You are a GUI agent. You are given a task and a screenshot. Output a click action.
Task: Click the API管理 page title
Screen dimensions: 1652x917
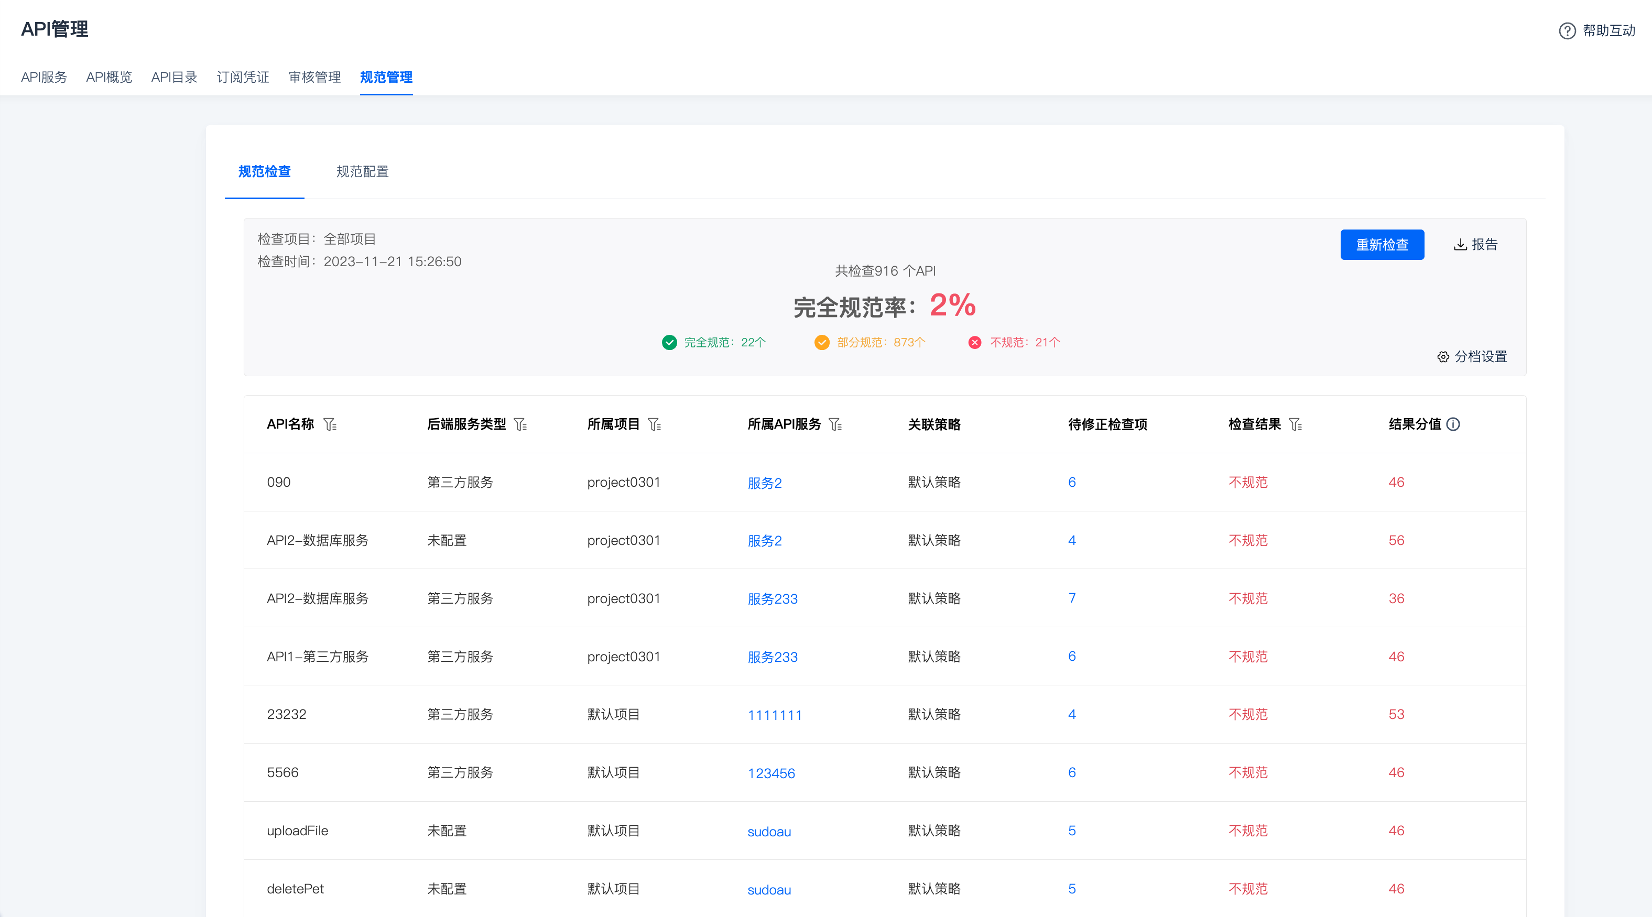coord(55,29)
